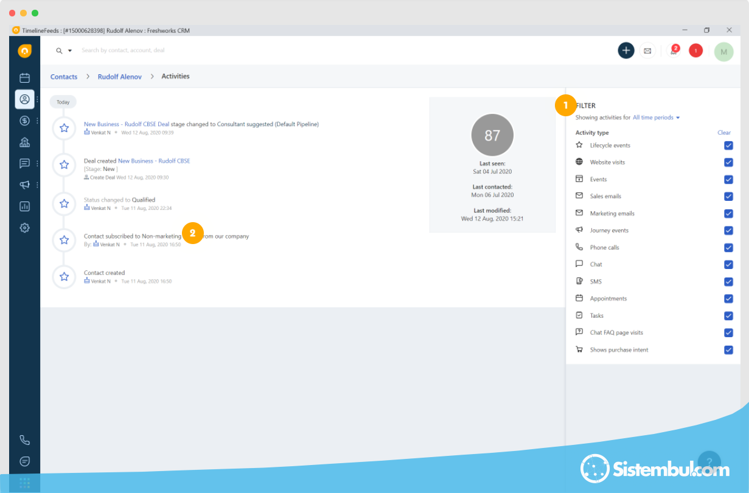Viewport: 749px width, 493px height.
Task: Toggle the Events filter checkbox
Action: 728,180
